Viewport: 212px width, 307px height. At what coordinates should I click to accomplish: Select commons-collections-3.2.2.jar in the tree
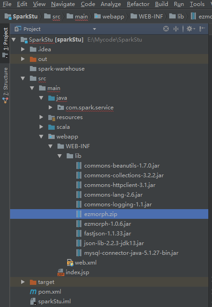click(x=124, y=175)
